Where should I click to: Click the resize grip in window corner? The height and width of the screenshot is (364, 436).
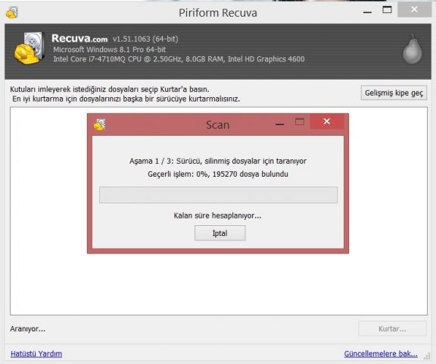[x=427, y=356]
